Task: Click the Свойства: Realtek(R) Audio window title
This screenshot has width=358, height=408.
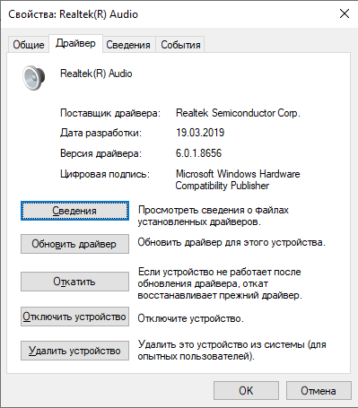Action: [x=73, y=14]
